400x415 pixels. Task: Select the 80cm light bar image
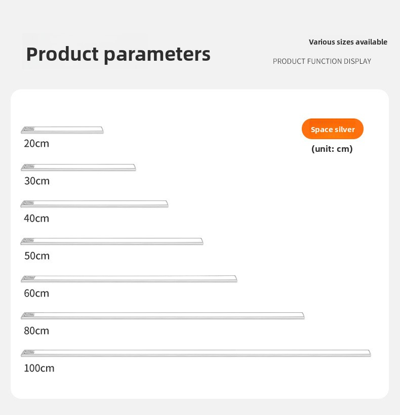click(x=163, y=316)
